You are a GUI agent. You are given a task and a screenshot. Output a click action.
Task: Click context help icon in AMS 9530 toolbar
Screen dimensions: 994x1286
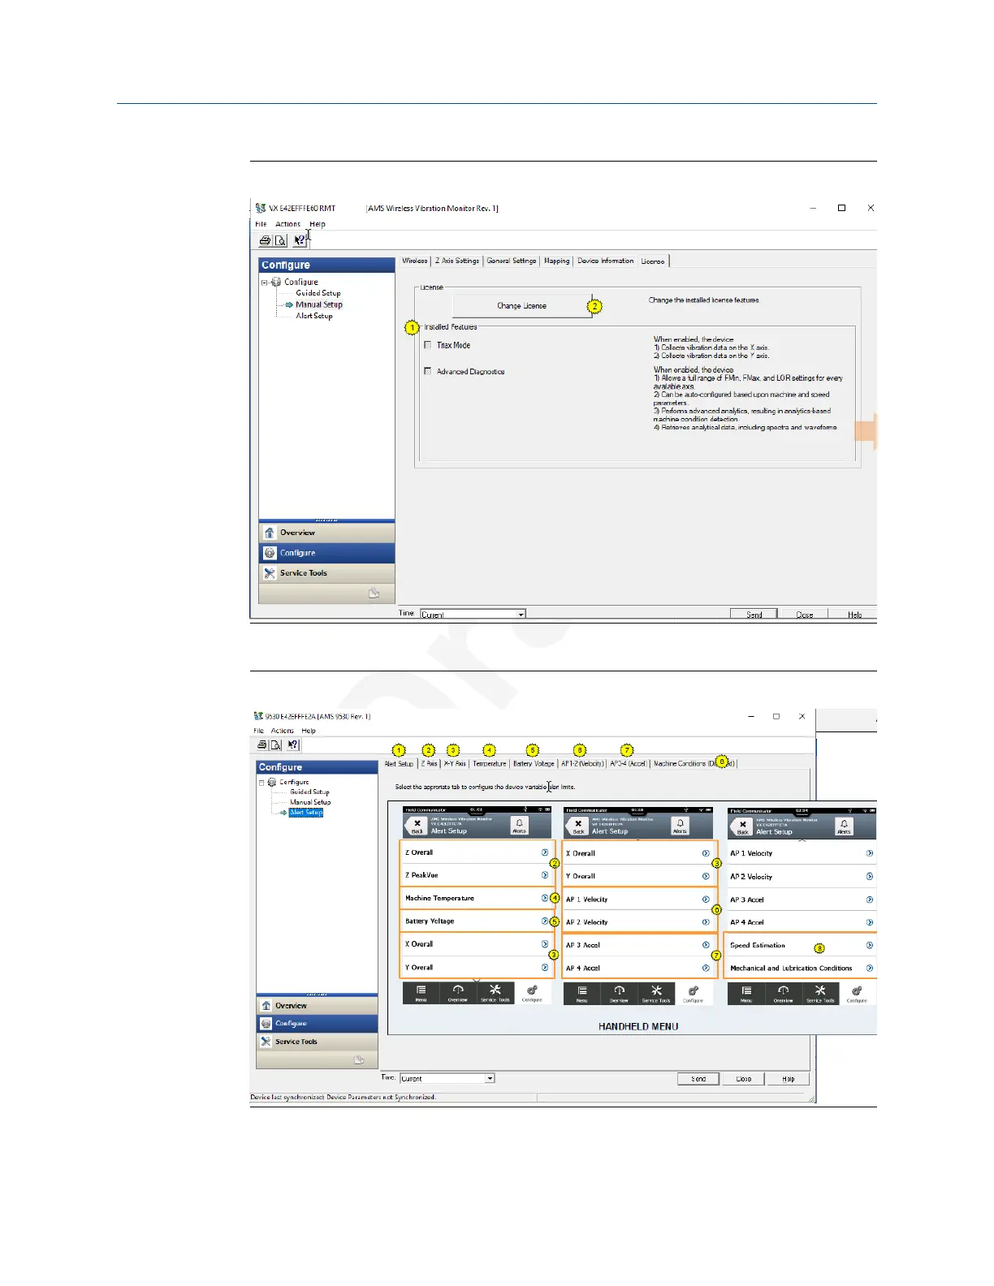pyautogui.click(x=293, y=744)
